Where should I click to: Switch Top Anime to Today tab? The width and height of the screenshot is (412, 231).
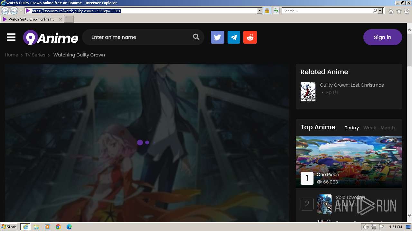coord(352,128)
